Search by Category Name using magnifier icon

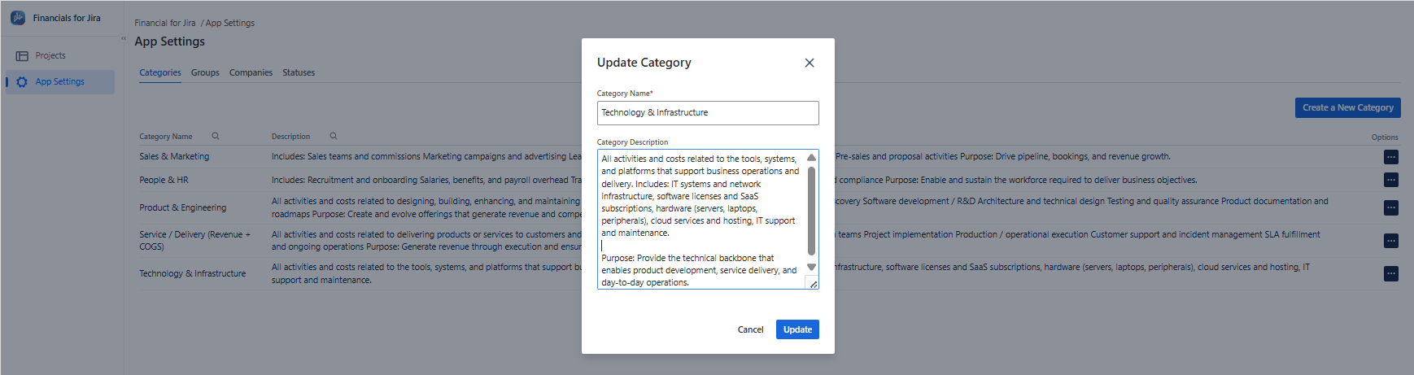(216, 136)
